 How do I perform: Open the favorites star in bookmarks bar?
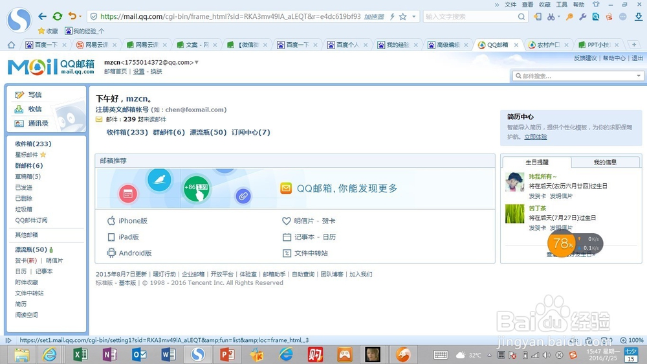pos(41,31)
